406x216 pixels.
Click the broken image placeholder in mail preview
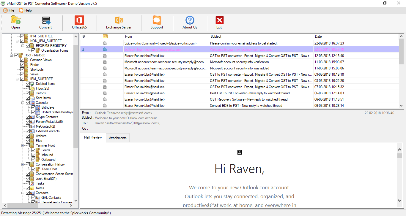click(240, 152)
